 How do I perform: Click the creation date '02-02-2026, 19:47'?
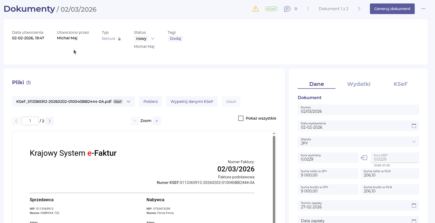pyautogui.click(x=28, y=38)
